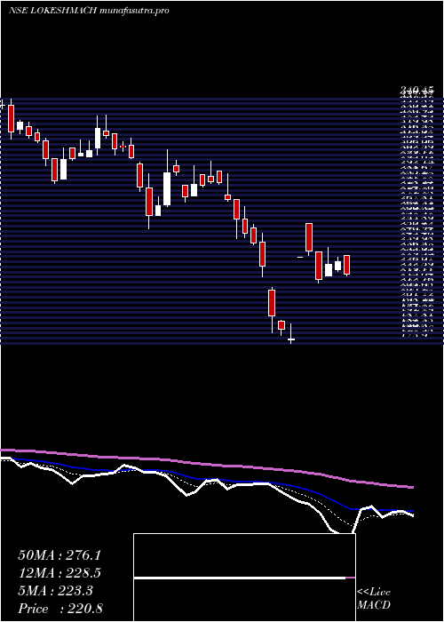The height and width of the screenshot is (622, 444).
Task: Click the 5MA : 223.3 value
Action: (x=55, y=591)
